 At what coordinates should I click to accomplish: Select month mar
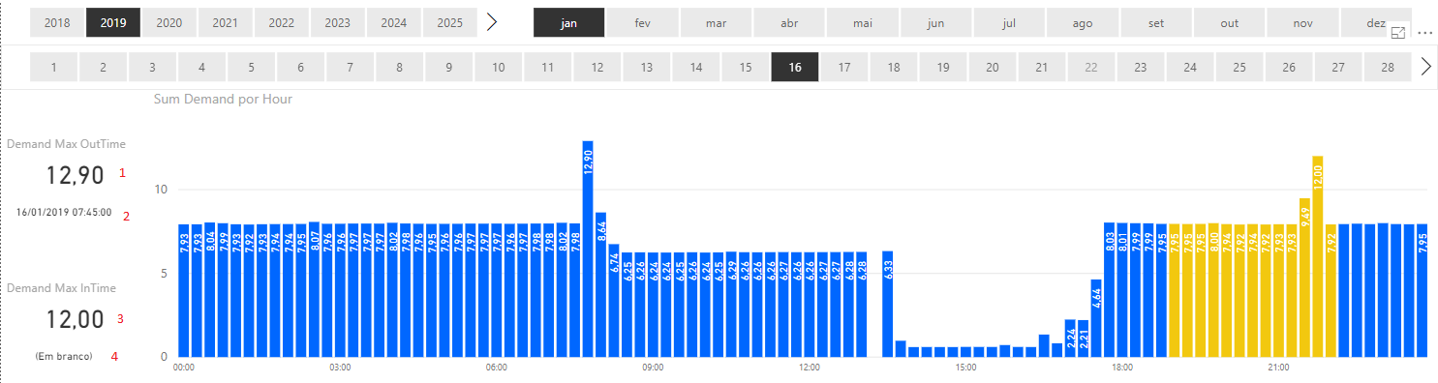coord(717,22)
